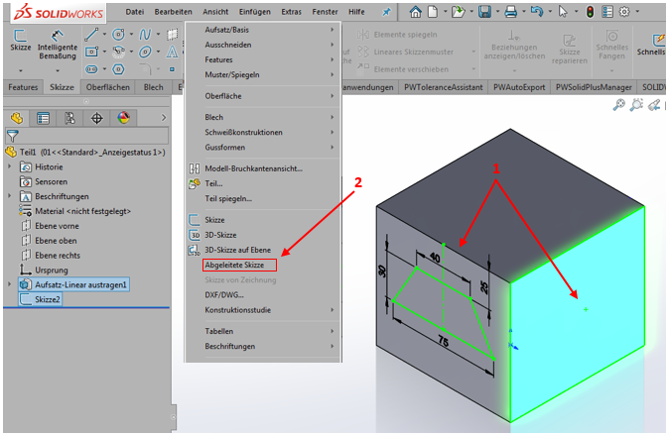Open the FeatureManager design tree tab
Screen dimensions: 668x435
pyautogui.click(x=16, y=117)
